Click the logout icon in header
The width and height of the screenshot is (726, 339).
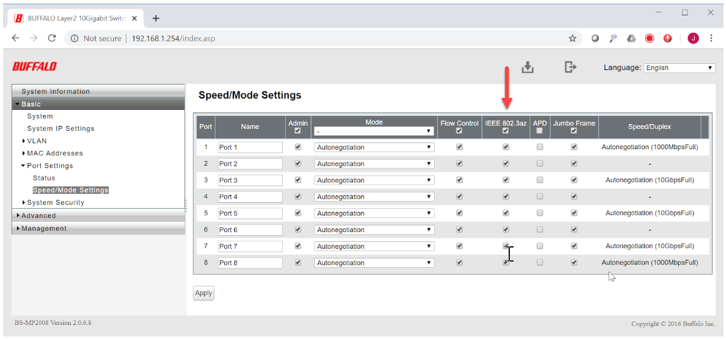pos(570,67)
